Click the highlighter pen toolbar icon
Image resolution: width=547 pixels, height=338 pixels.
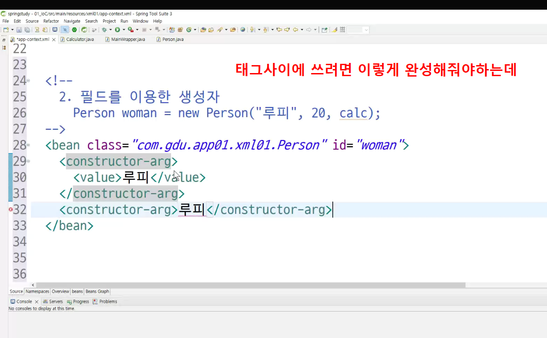coord(334,30)
